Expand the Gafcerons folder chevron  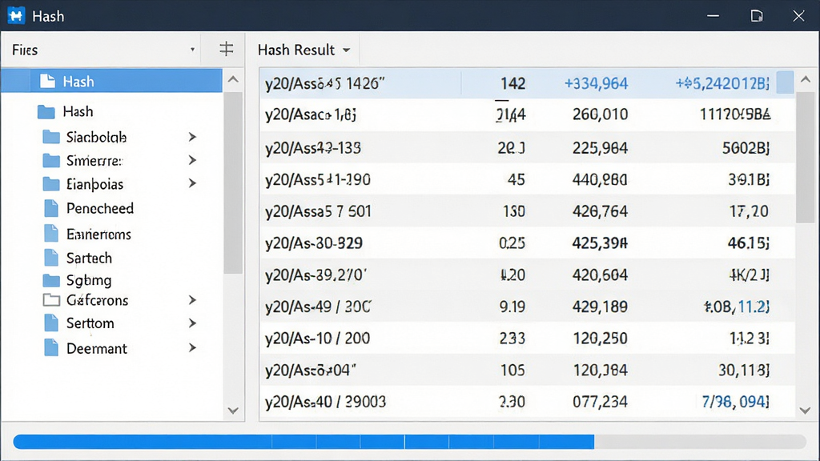(x=192, y=300)
